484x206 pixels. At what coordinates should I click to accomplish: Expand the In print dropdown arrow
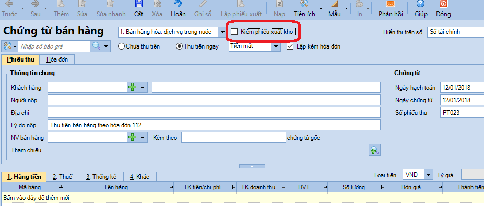[x=368, y=9]
